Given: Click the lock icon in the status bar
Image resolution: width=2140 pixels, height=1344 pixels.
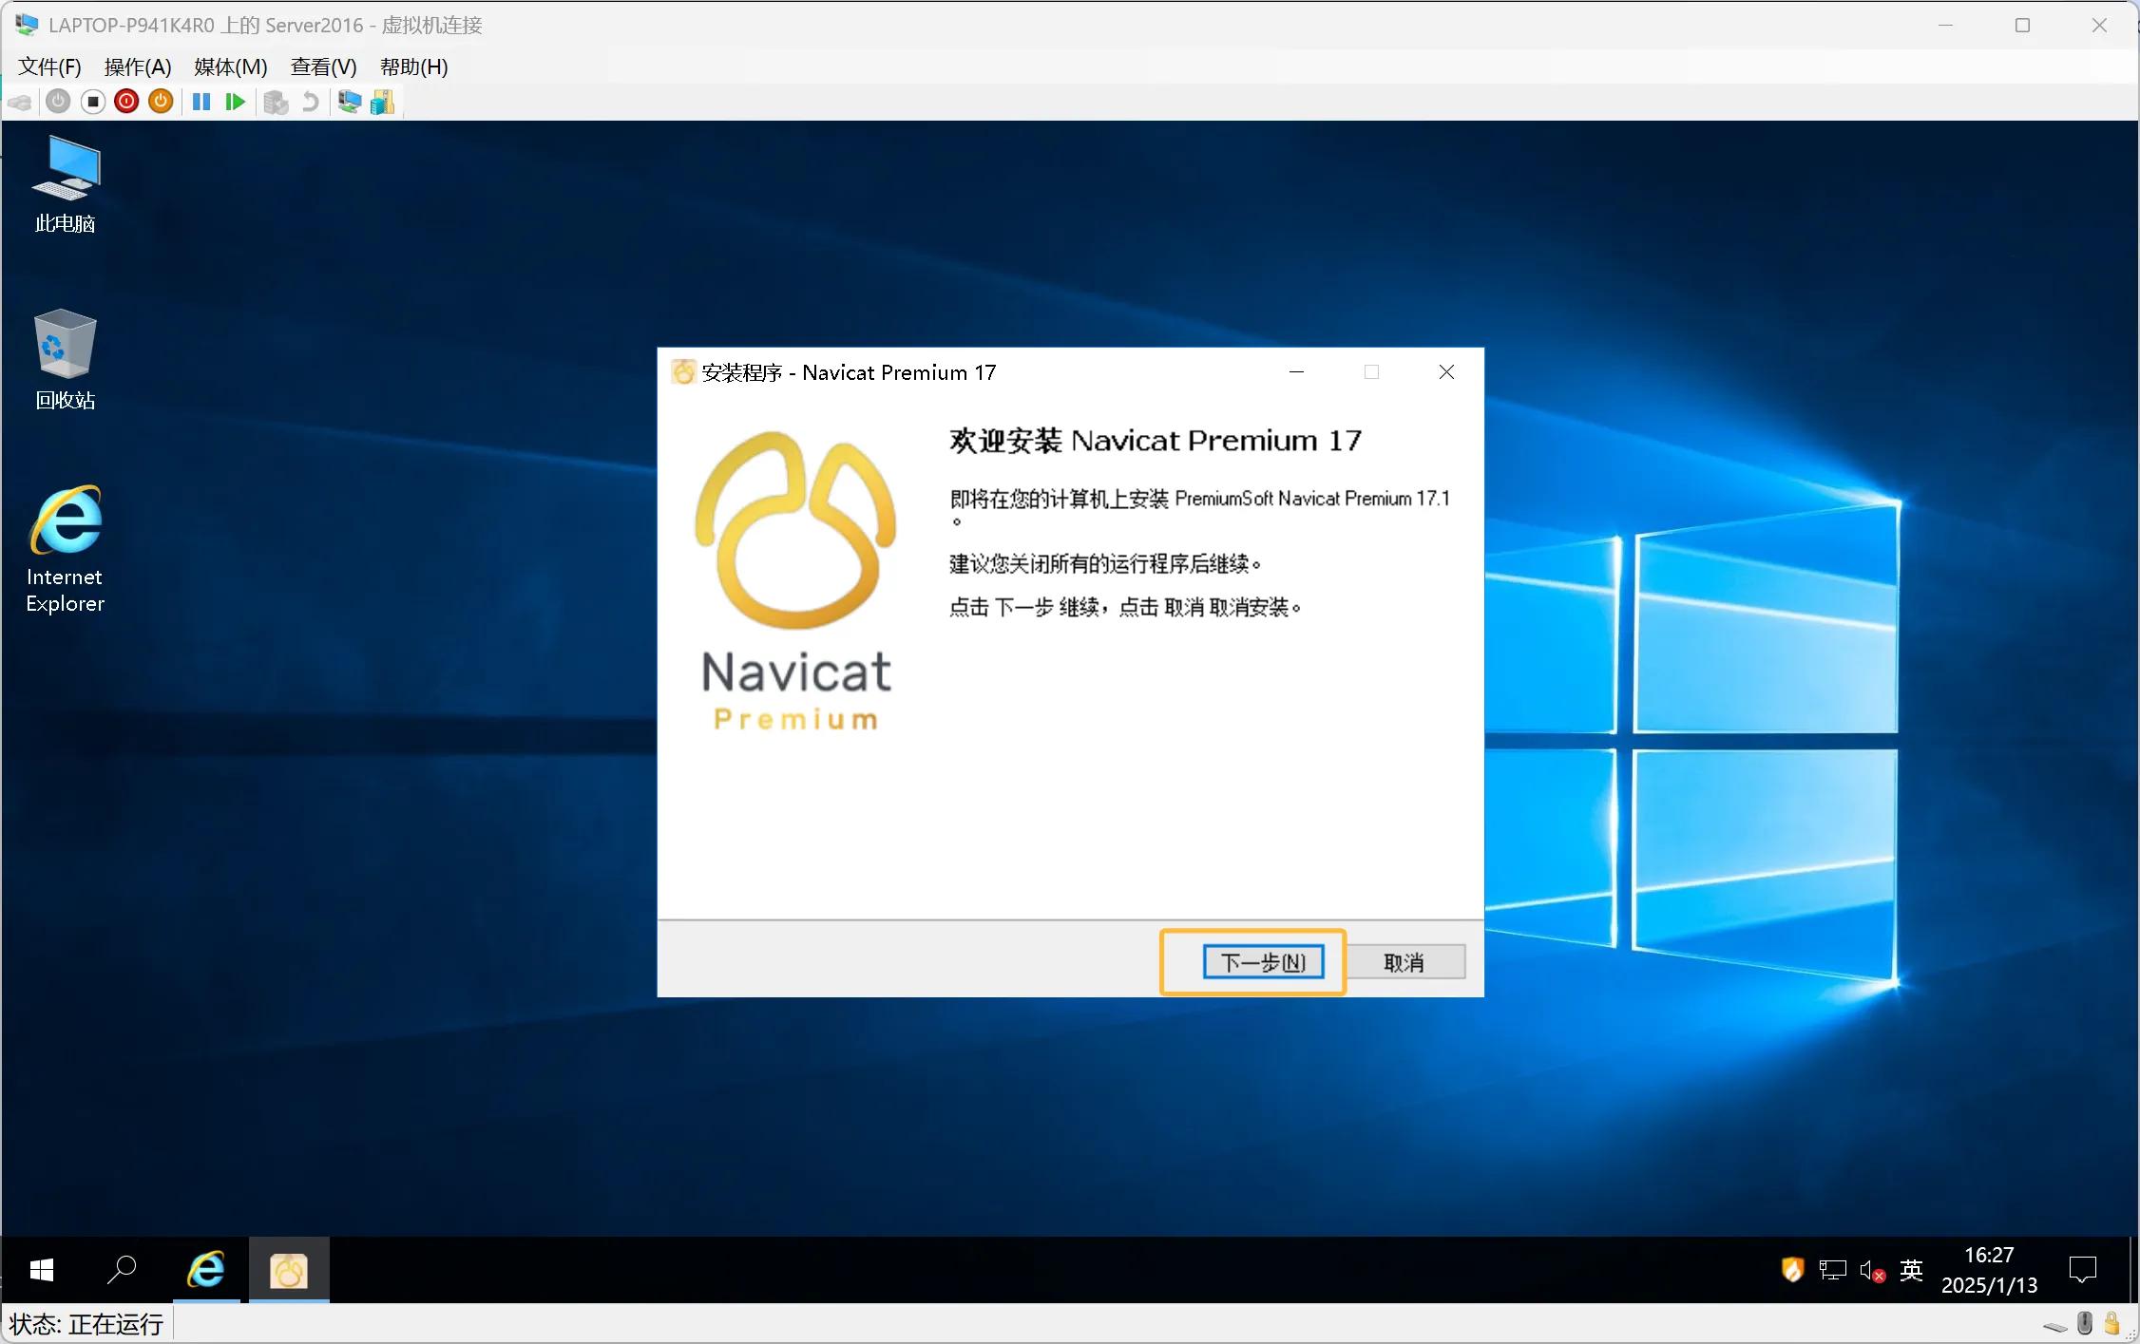Looking at the screenshot, I should coord(2111,1323).
